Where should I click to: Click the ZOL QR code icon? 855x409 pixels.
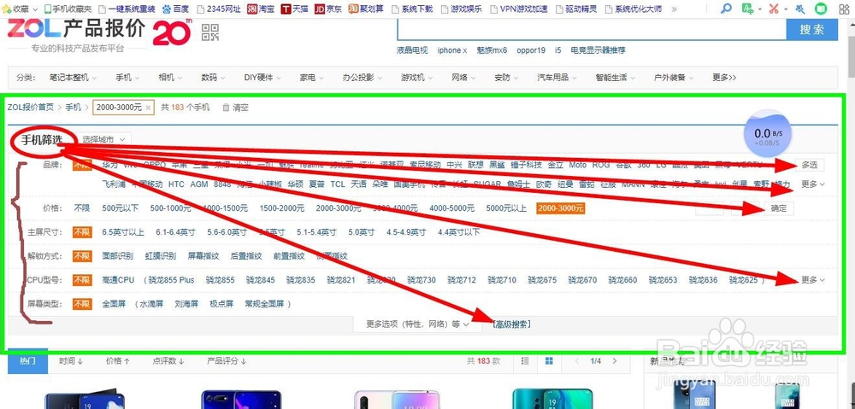[210, 32]
